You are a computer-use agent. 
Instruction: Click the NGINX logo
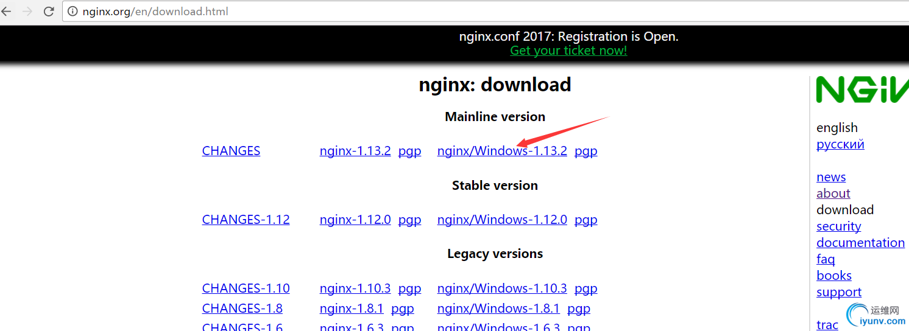[862, 90]
